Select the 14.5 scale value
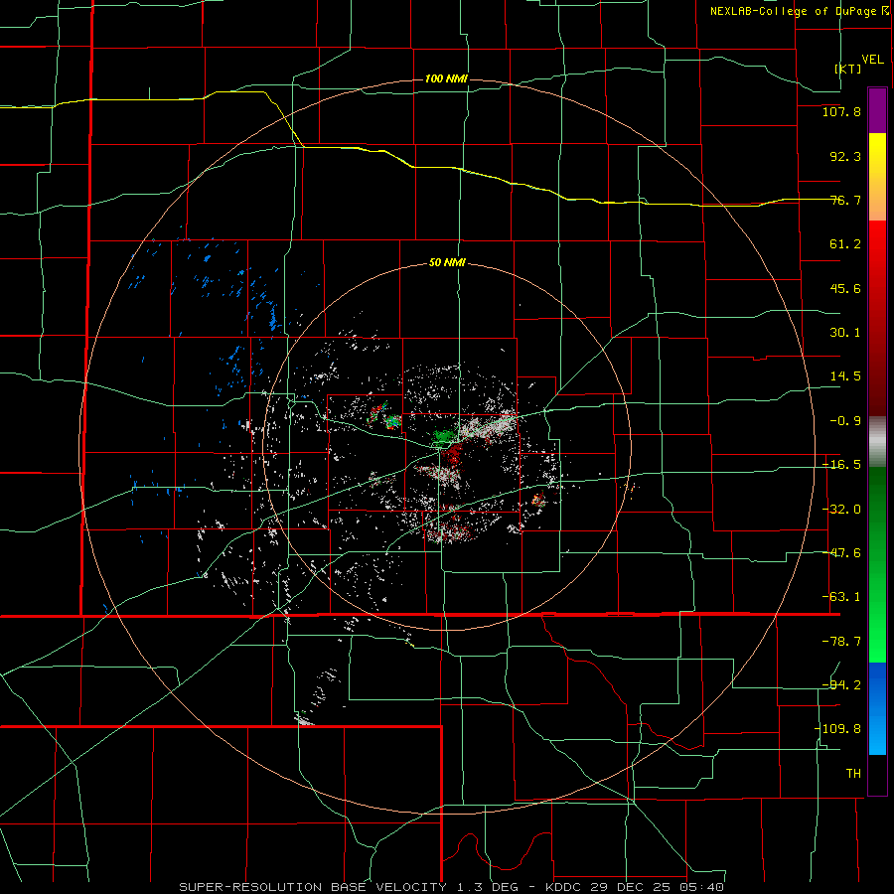 (x=845, y=376)
